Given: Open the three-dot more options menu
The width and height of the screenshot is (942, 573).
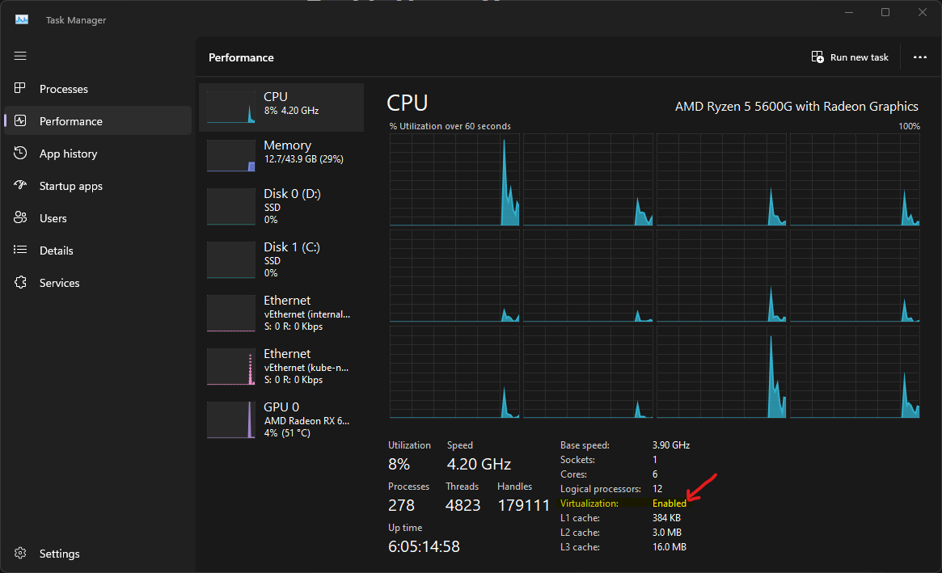Looking at the screenshot, I should [x=919, y=57].
